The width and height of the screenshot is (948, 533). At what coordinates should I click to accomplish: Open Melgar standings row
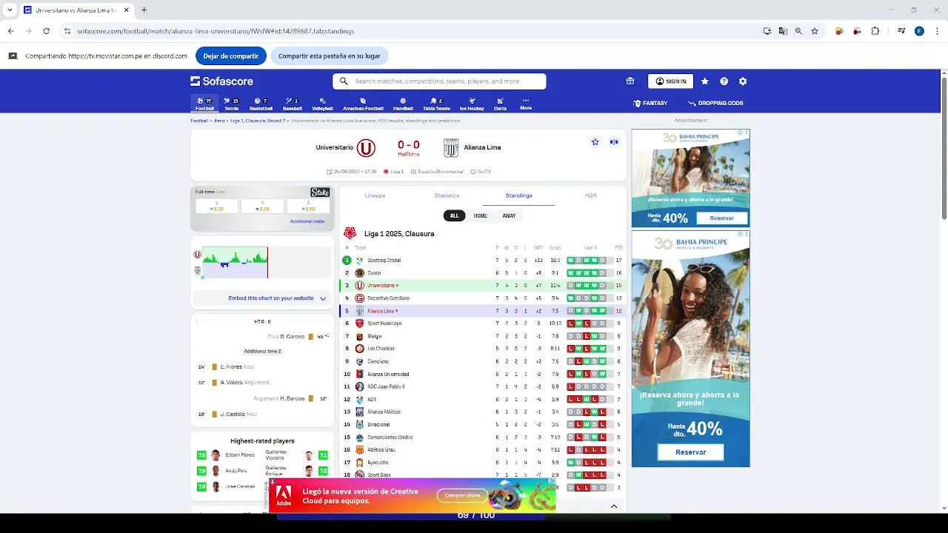483,336
